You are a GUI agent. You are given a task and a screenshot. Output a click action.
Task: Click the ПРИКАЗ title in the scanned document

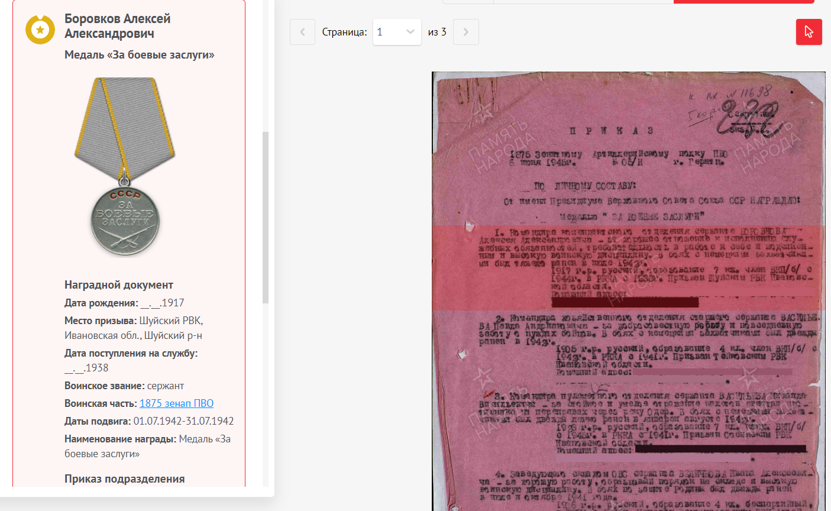coord(611,131)
